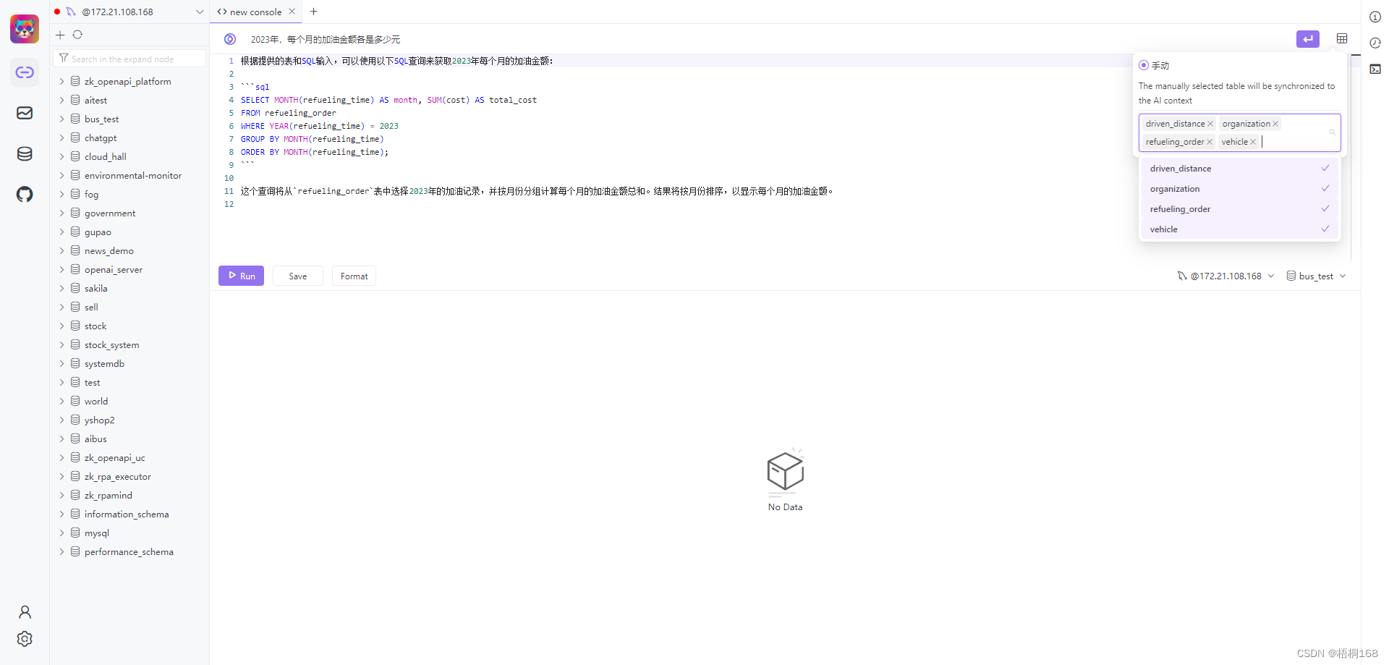Deselect vehicle in dropdown list
This screenshot has width=1389, height=665.
point(1239,229)
